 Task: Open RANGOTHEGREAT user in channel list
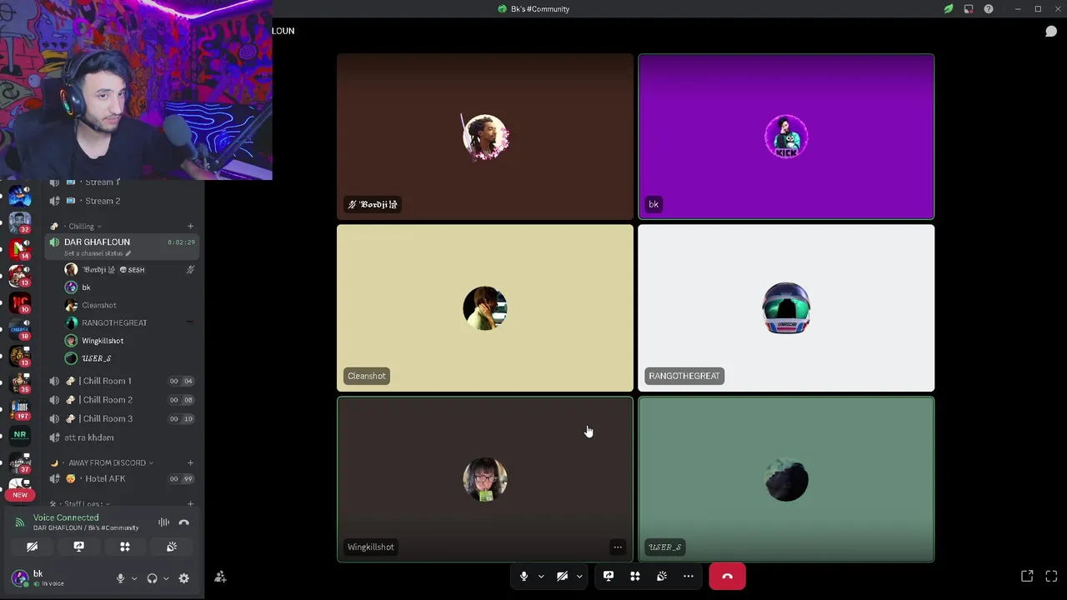[129, 322]
